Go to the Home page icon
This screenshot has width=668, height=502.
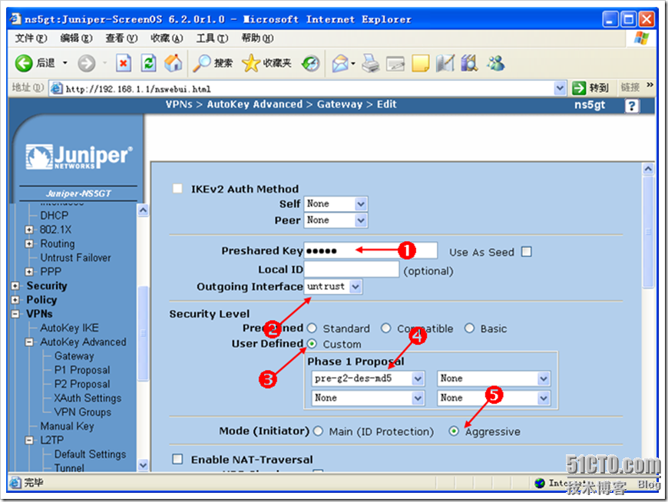[174, 64]
